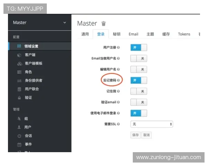This screenshot has height=166, width=208.
Task: Enable the Email当做用户名 switch
Action: (x=139, y=58)
